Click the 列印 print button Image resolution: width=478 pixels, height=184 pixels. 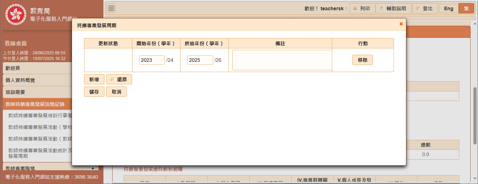362,8
